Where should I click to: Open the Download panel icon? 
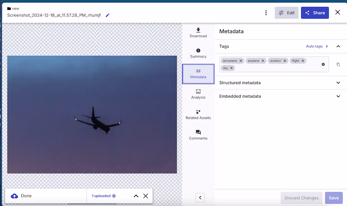pos(198,31)
